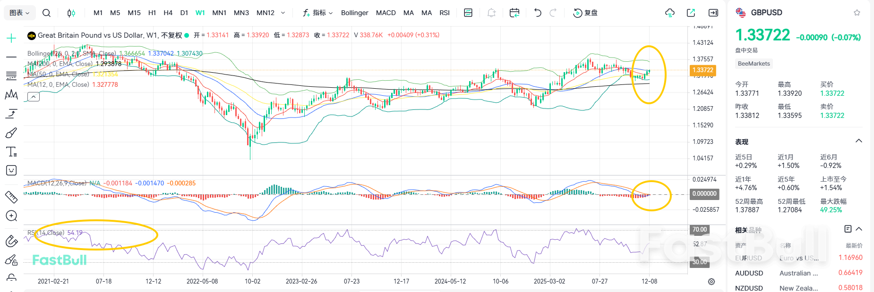The height and width of the screenshot is (292, 874).
Task: Open the 图表 dropdown menu
Action: (19, 13)
